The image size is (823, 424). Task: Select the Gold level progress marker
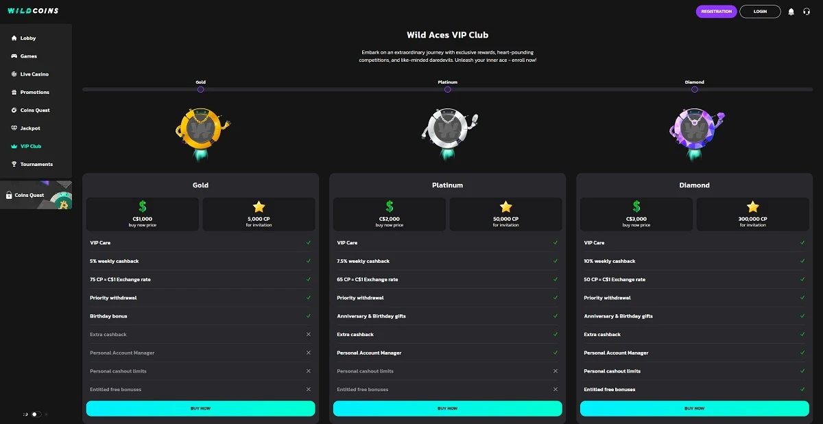[201, 89]
